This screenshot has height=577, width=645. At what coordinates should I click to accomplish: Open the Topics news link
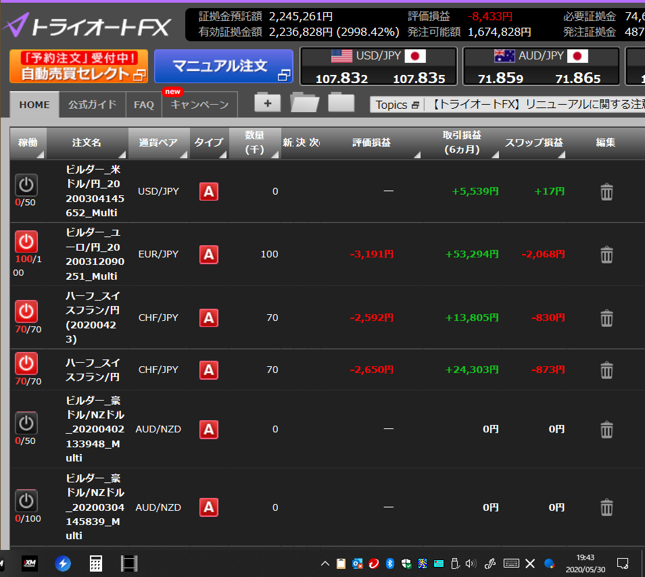tap(397, 105)
